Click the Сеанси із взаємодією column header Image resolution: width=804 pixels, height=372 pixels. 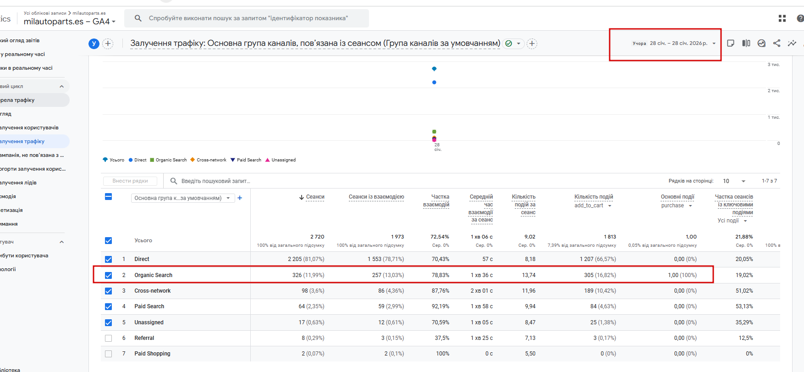[x=376, y=197]
